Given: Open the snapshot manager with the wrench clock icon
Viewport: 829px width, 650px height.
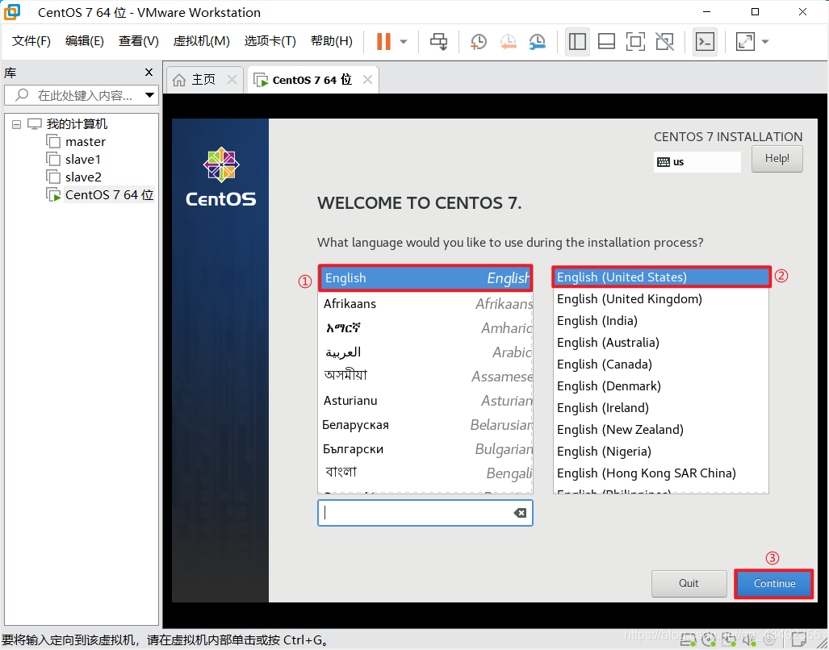Looking at the screenshot, I should click(x=537, y=42).
